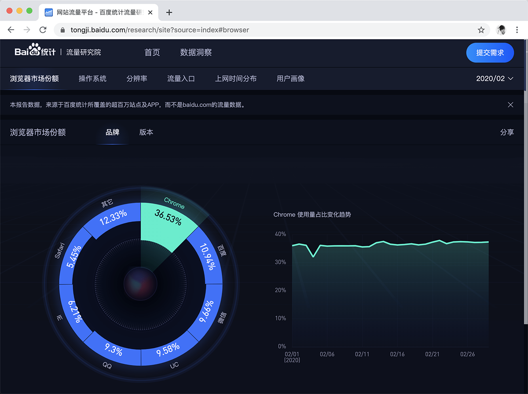Open the 数据洞察 navigation item
528x394 pixels.
[196, 52]
